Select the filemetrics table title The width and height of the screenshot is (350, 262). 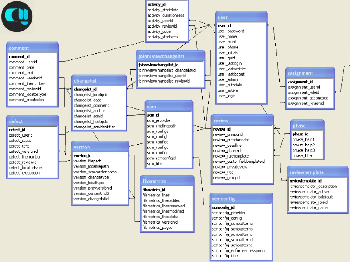[166, 181]
